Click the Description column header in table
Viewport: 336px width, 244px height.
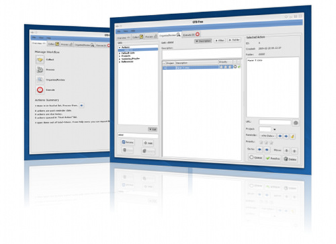pos(197,63)
